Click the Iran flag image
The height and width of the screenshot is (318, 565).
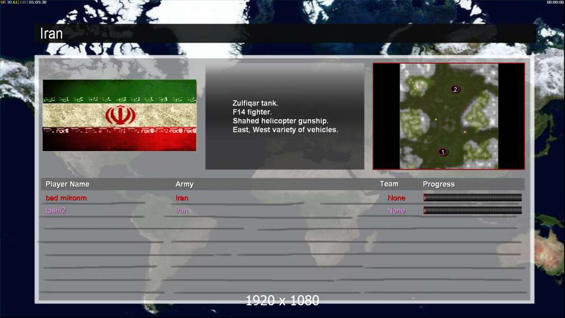[120, 115]
